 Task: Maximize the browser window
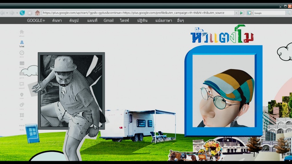[x=285, y=6]
